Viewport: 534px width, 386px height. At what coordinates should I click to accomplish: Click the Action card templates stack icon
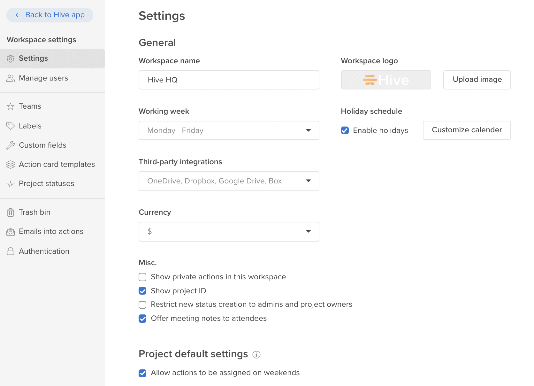tap(11, 164)
